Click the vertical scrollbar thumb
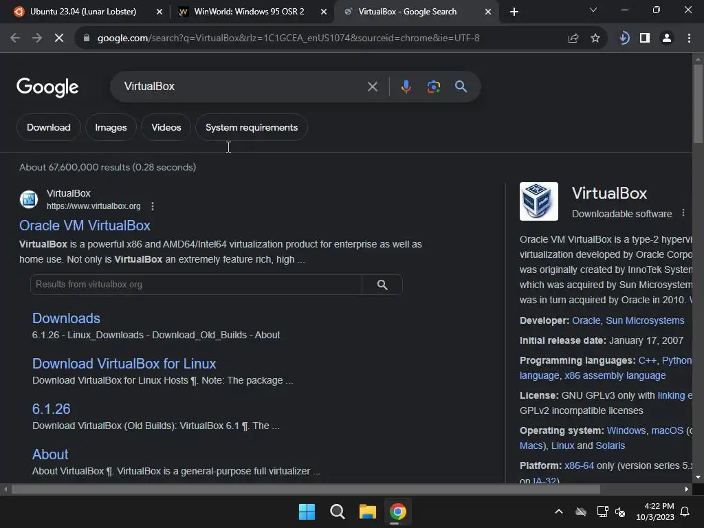704x528 pixels. click(x=698, y=104)
